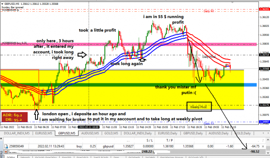This screenshot has width=270, height=158.
Task: Click the crosshair date label 2022.02.11 10:50
Action: click(89, 127)
